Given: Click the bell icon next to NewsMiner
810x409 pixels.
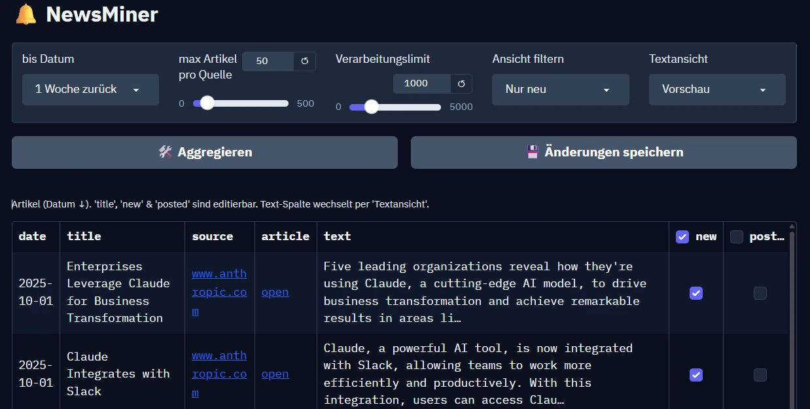Looking at the screenshot, I should (x=26, y=14).
